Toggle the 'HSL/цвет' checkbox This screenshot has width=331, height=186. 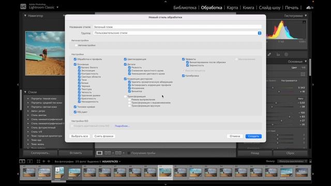tap(75, 112)
